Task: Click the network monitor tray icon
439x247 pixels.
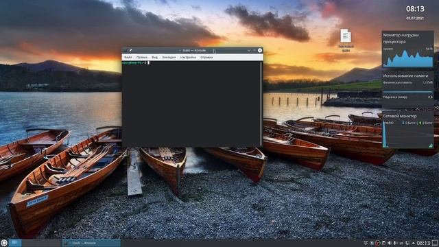Action: 407,242
